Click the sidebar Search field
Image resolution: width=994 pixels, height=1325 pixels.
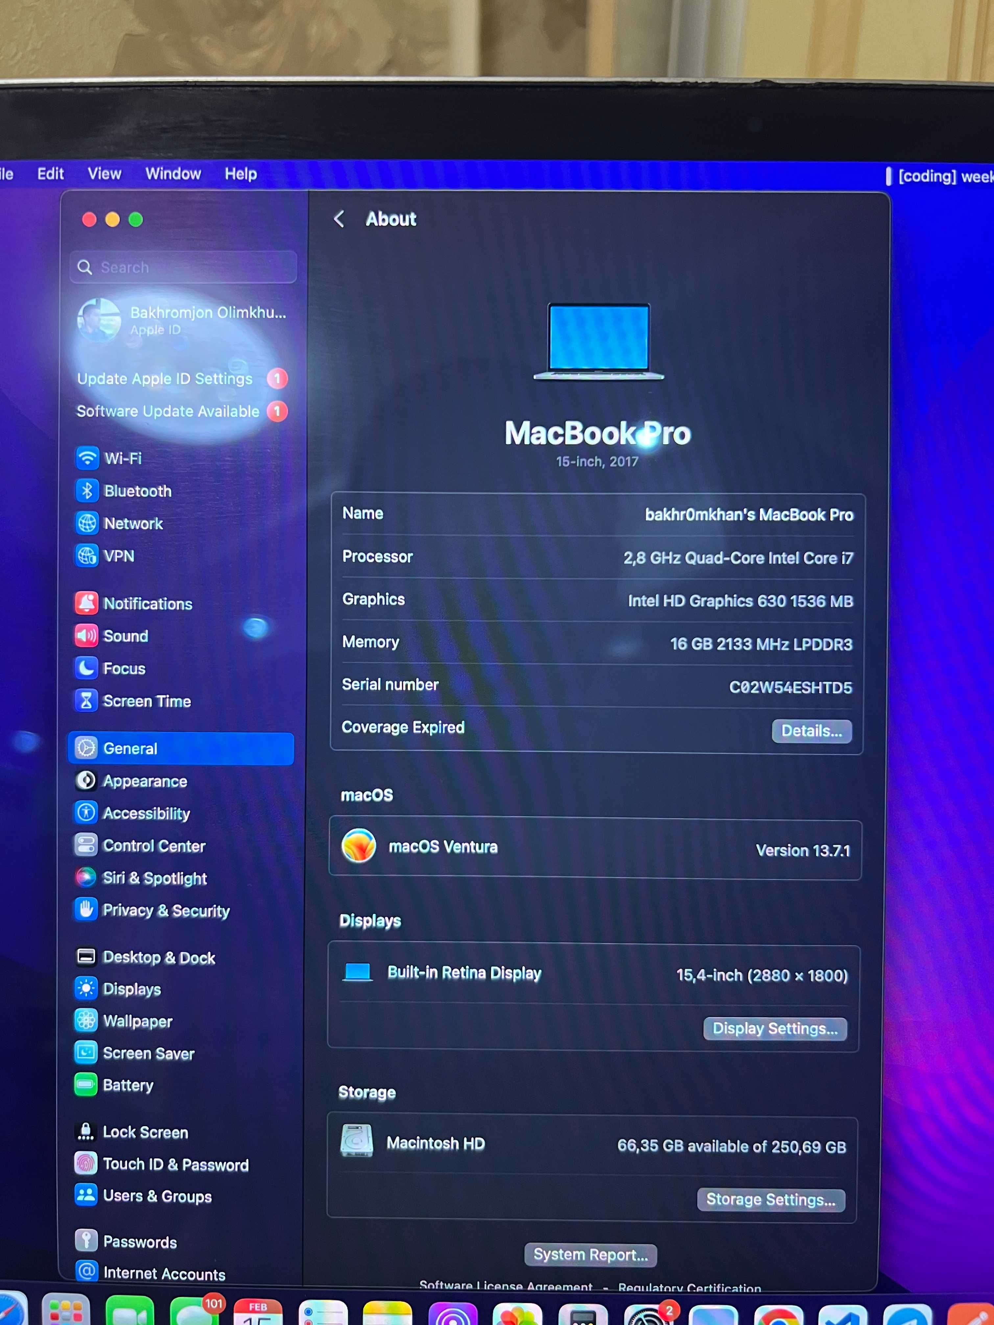click(x=183, y=267)
